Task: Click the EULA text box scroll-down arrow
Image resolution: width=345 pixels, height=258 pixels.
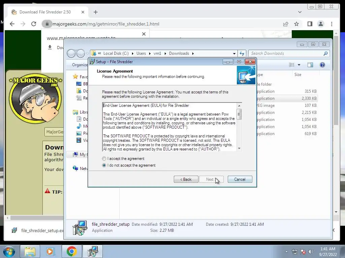Action: pos(239,148)
